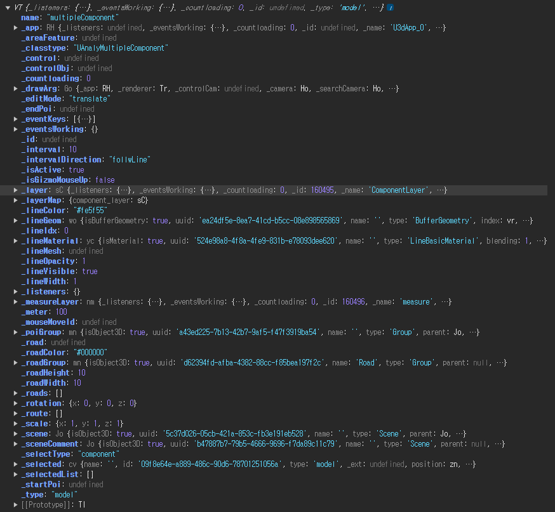Click the _mouseMoveId property name
The width and height of the screenshot is (555, 512).
(x=49, y=322)
